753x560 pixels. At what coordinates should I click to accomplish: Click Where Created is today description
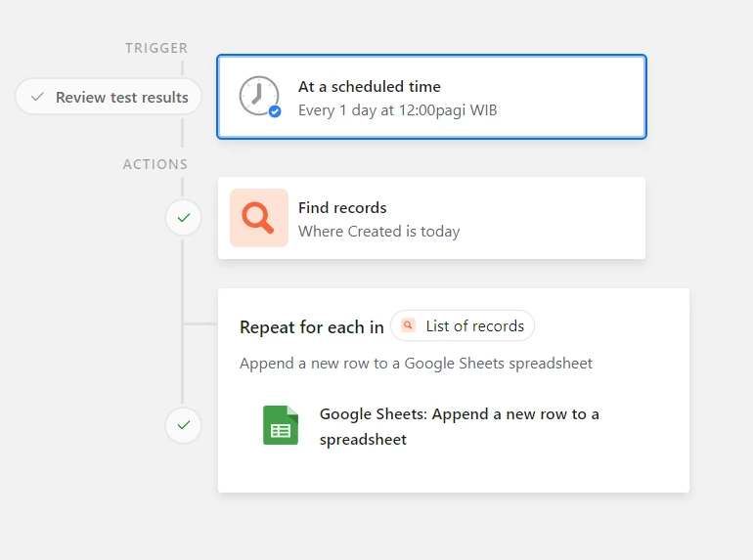pos(378,232)
